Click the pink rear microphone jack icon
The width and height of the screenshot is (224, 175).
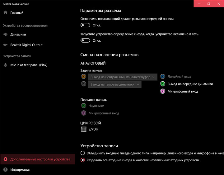tap(163, 91)
